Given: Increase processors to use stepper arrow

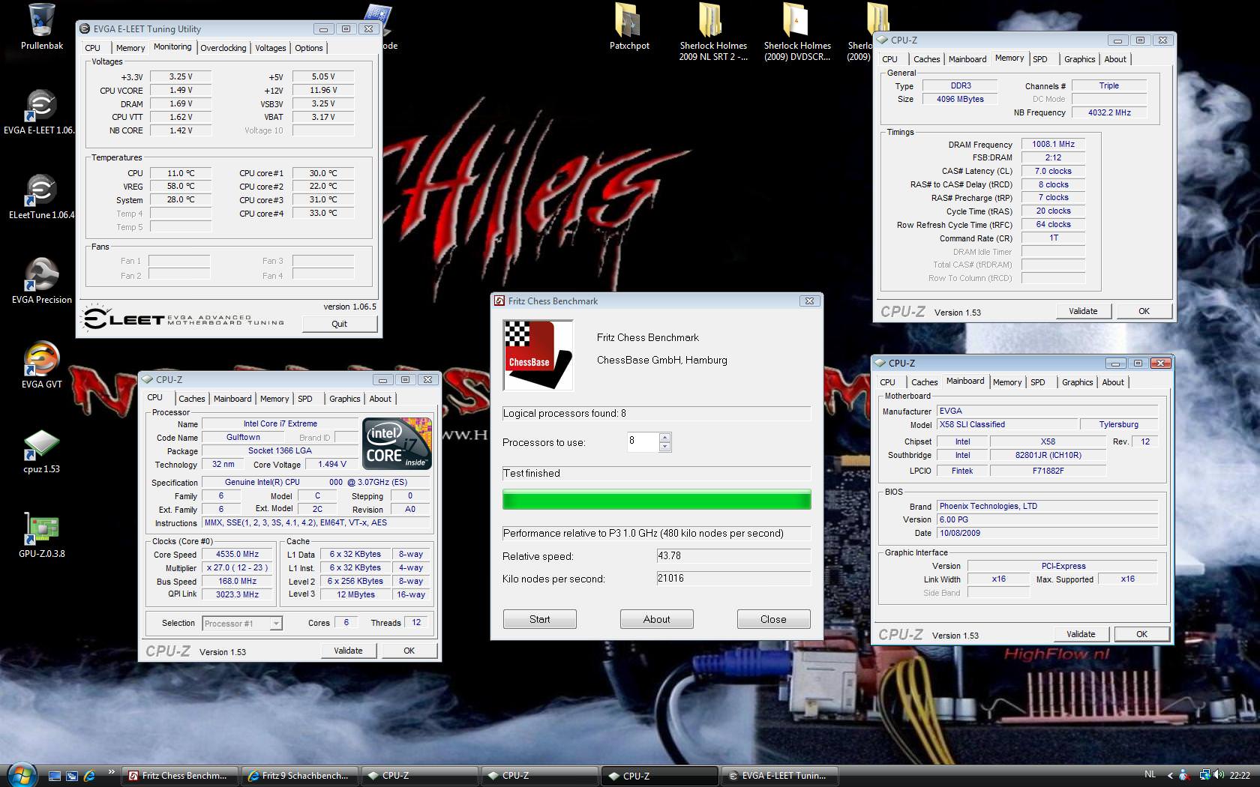Looking at the screenshot, I should click(664, 438).
